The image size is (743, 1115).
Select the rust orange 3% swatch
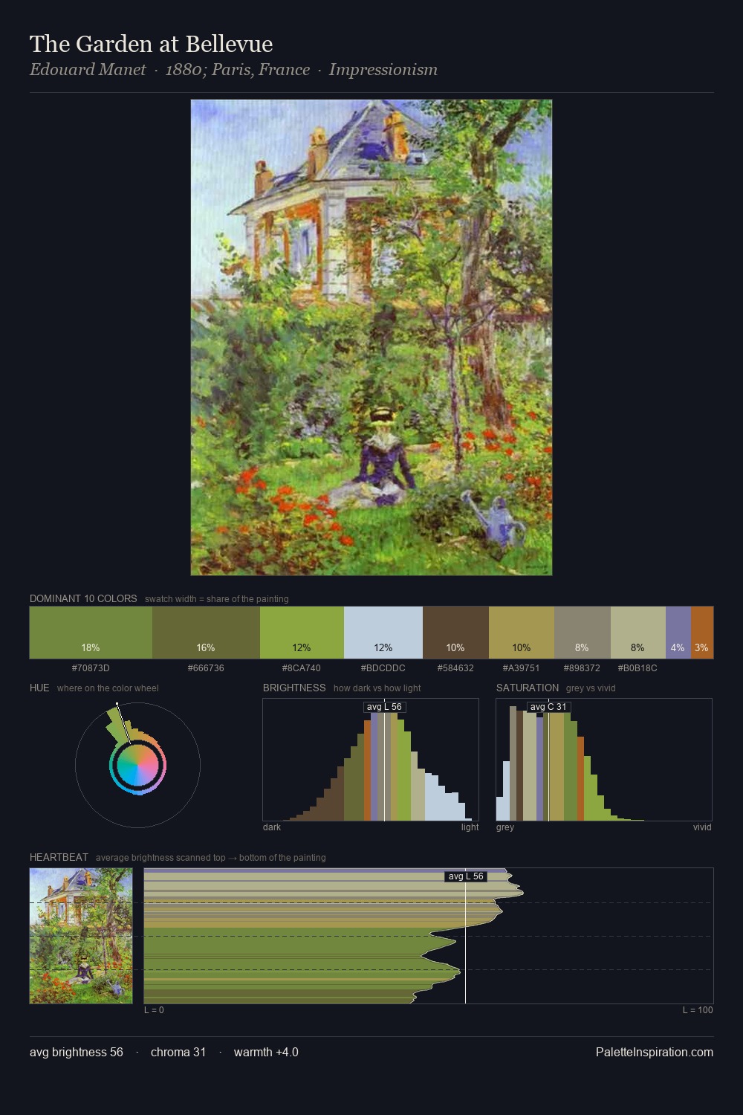coord(702,633)
